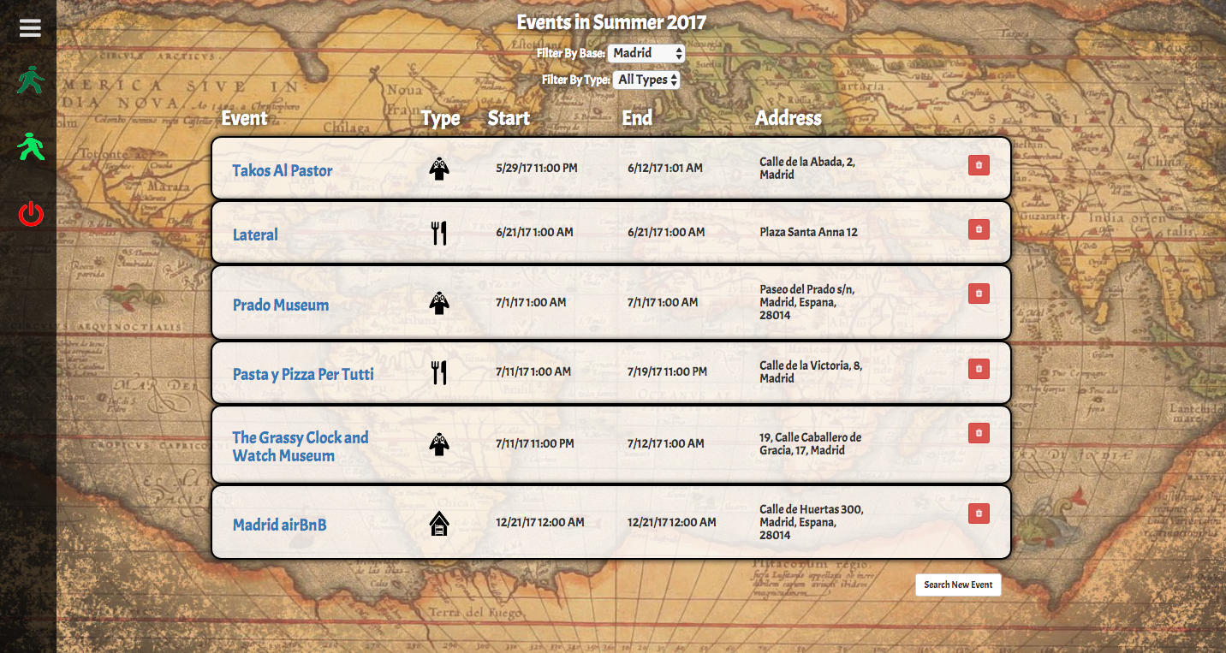Open the Pasta y Pizza Per Tutti link
The height and width of the screenshot is (653, 1226).
pos(303,374)
